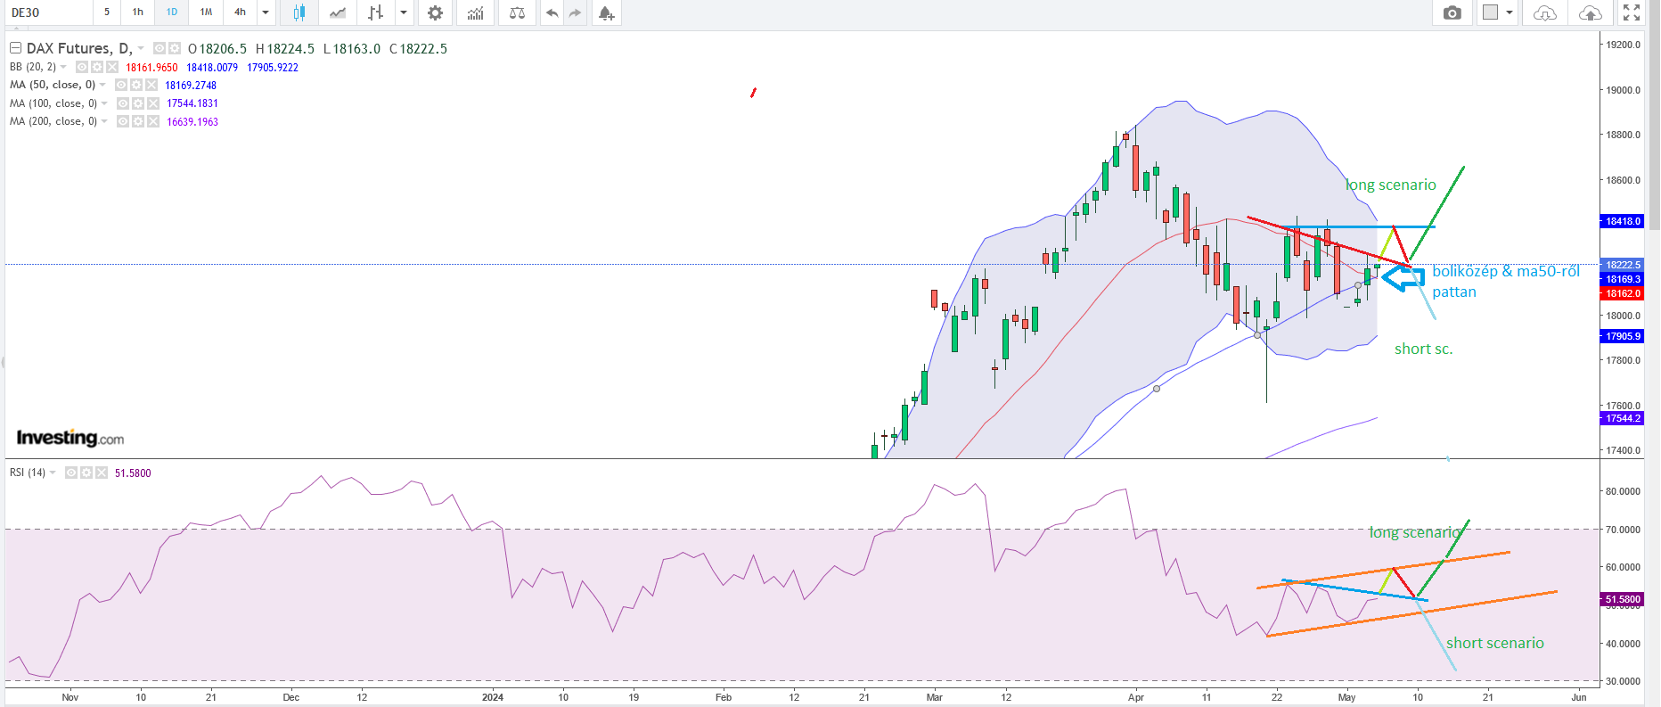The height and width of the screenshot is (707, 1661).
Task: Click the single-pane layout square
Action: click(1490, 12)
